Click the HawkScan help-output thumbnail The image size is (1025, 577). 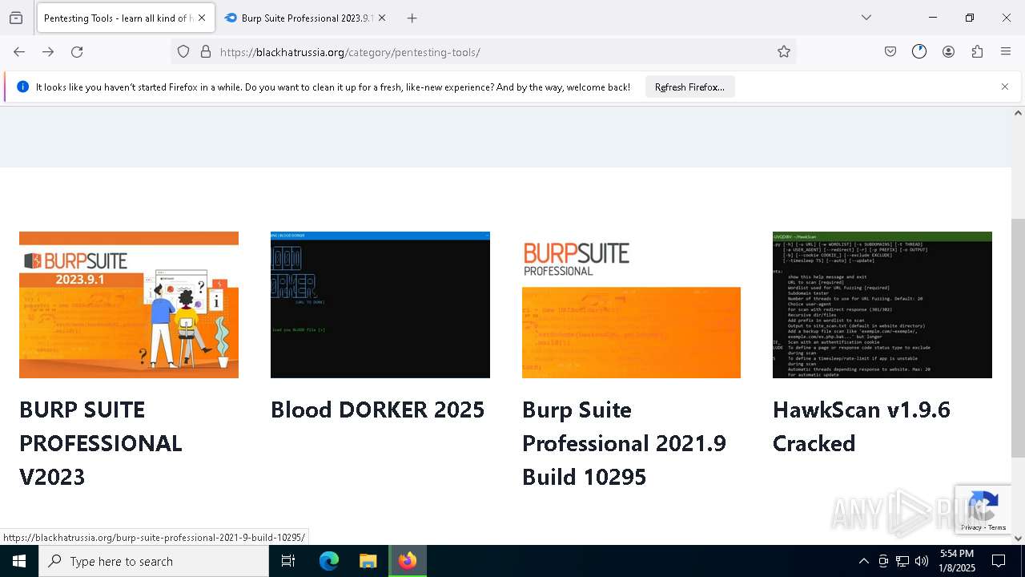[x=882, y=305]
